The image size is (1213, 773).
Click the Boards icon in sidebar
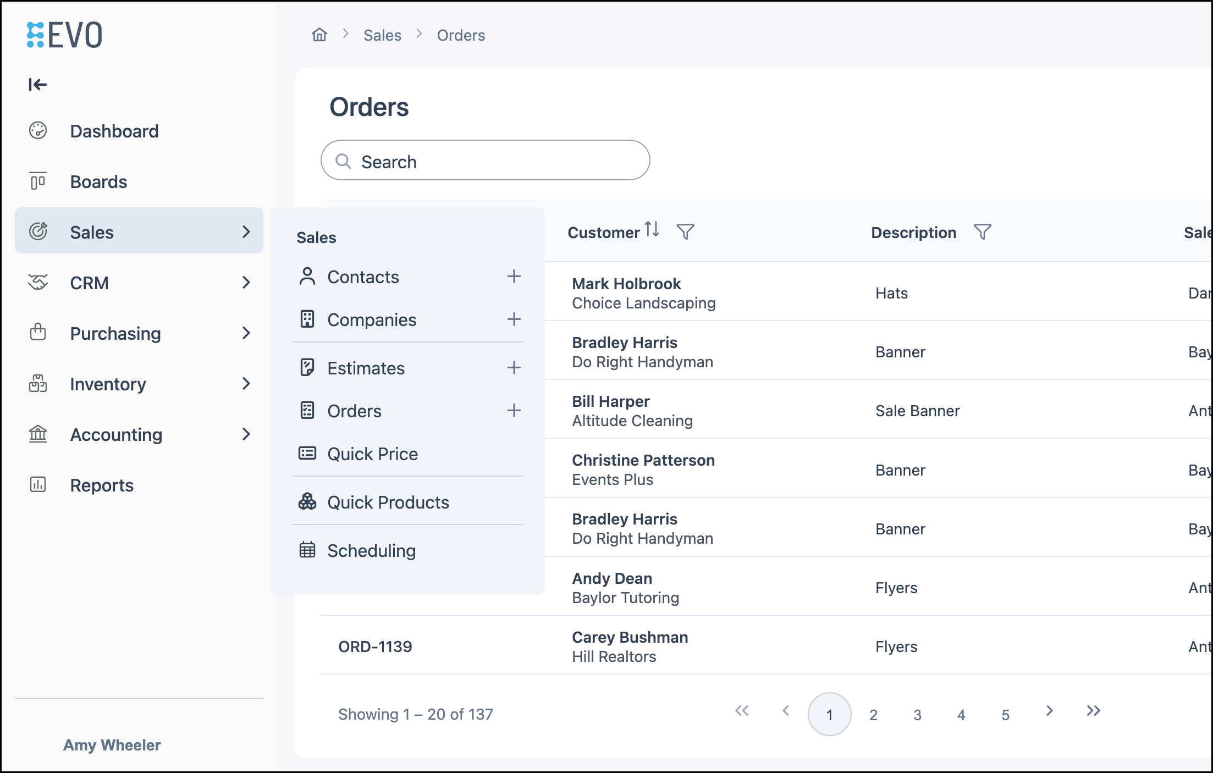(38, 181)
